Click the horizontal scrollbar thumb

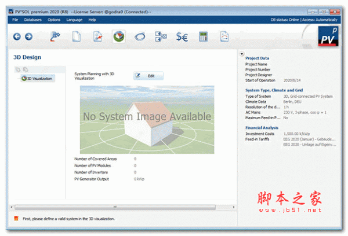pos(115,207)
